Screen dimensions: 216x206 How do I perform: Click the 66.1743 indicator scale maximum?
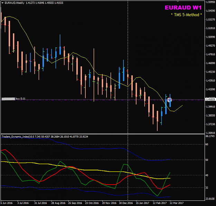[210, 136]
